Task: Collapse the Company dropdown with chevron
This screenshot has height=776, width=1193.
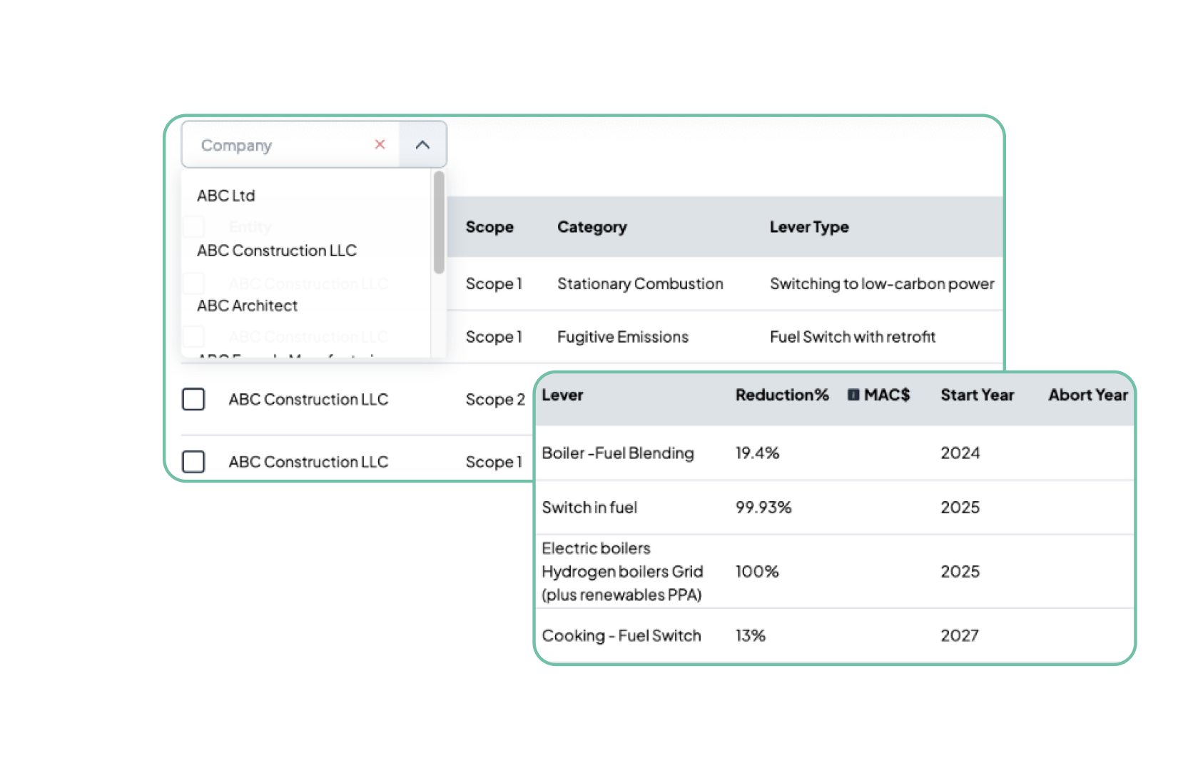Action: [x=422, y=145]
